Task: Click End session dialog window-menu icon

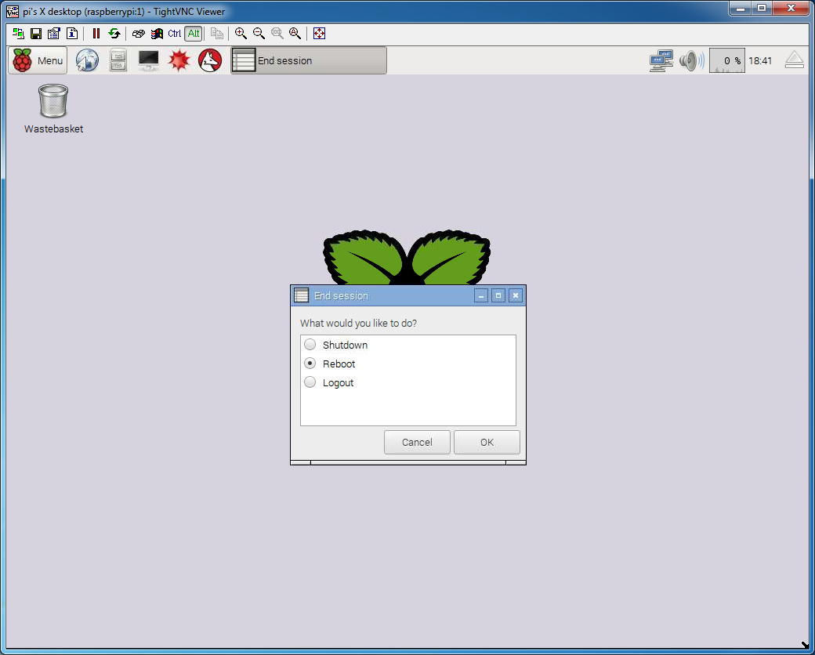Action: tap(302, 295)
